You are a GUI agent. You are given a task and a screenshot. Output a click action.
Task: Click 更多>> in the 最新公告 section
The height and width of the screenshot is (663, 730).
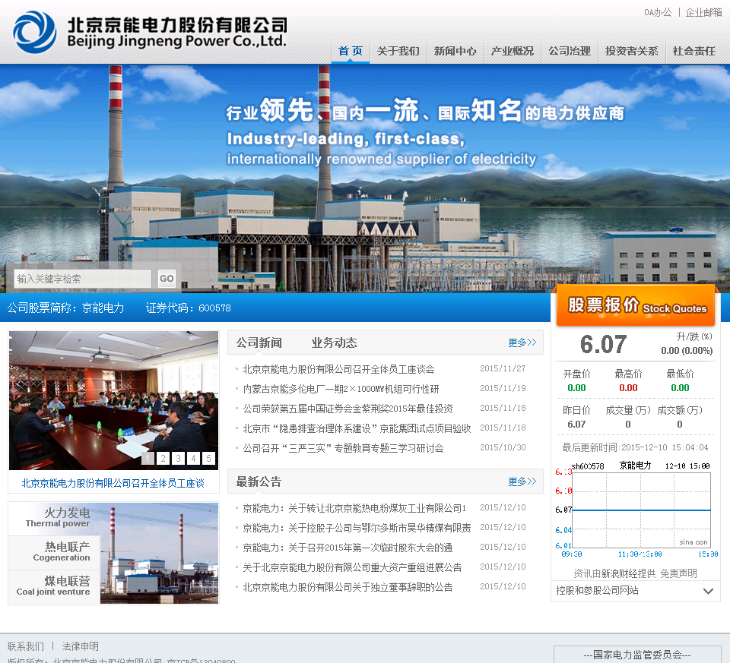(522, 481)
